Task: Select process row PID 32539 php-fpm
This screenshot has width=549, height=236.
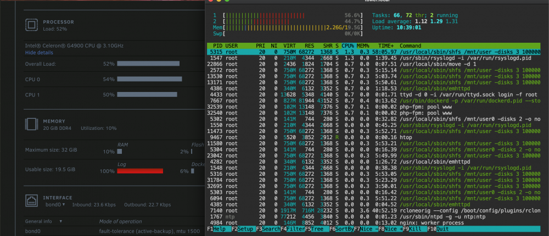Action: pyautogui.click(x=373, y=107)
